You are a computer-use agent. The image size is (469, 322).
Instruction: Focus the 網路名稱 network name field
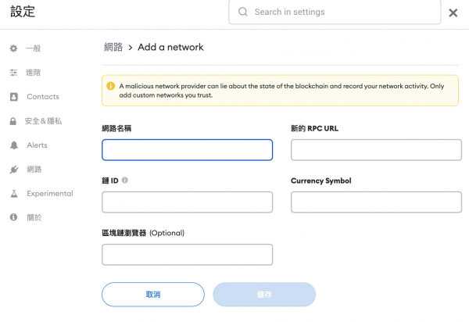tap(188, 150)
